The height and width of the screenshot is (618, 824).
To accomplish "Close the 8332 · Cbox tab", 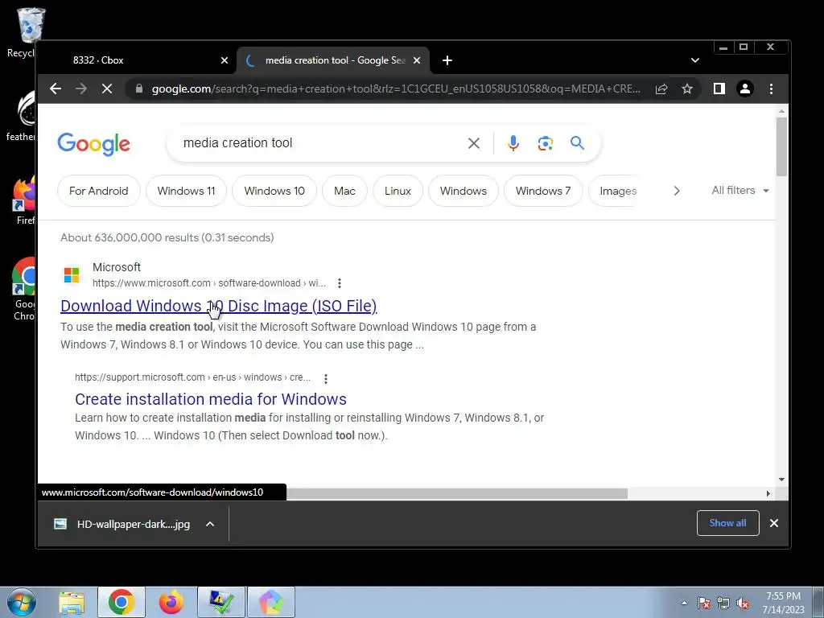I will pos(225,60).
